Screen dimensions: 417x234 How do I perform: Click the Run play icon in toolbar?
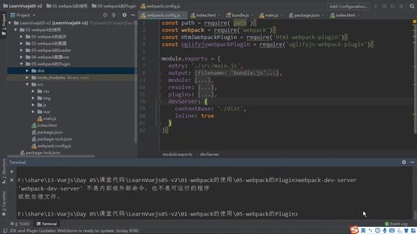coord(376,6)
